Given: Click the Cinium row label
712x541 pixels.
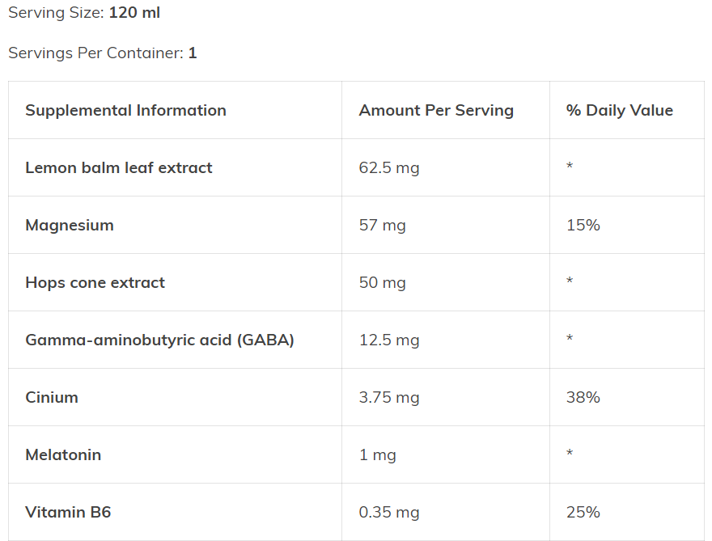Looking at the screenshot, I should [x=52, y=397].
